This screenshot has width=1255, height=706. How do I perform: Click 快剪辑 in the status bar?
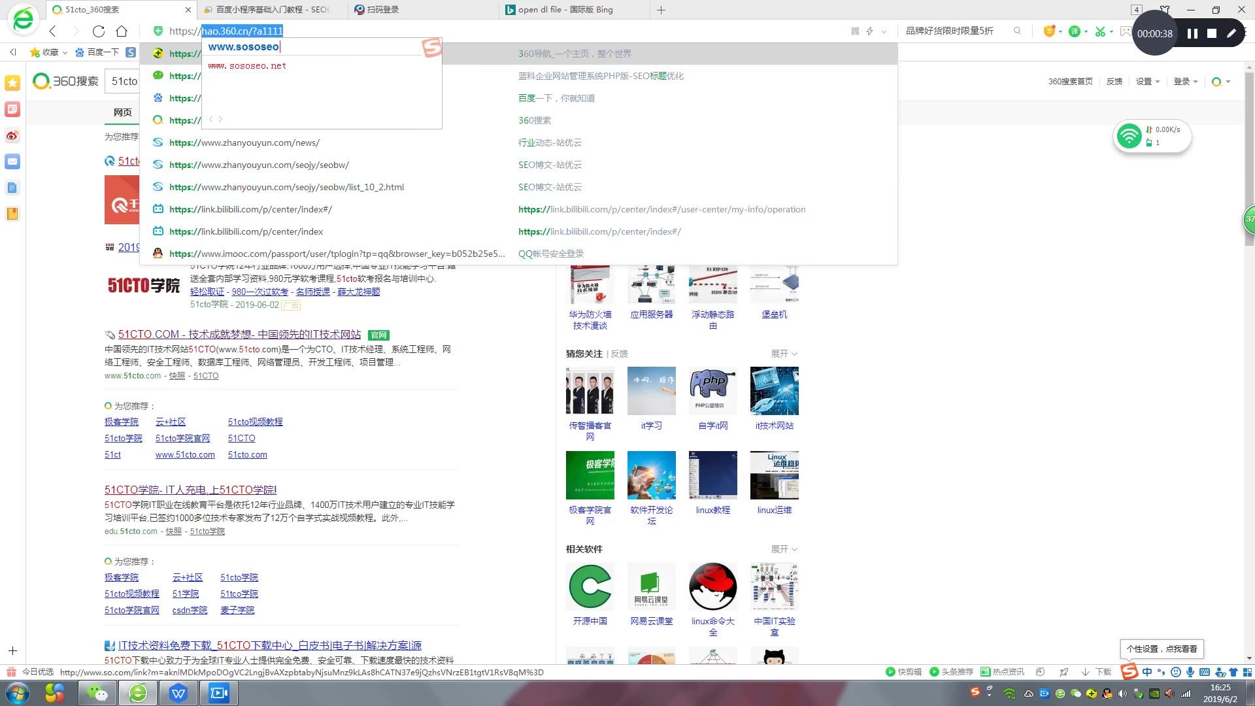point(903,672)
